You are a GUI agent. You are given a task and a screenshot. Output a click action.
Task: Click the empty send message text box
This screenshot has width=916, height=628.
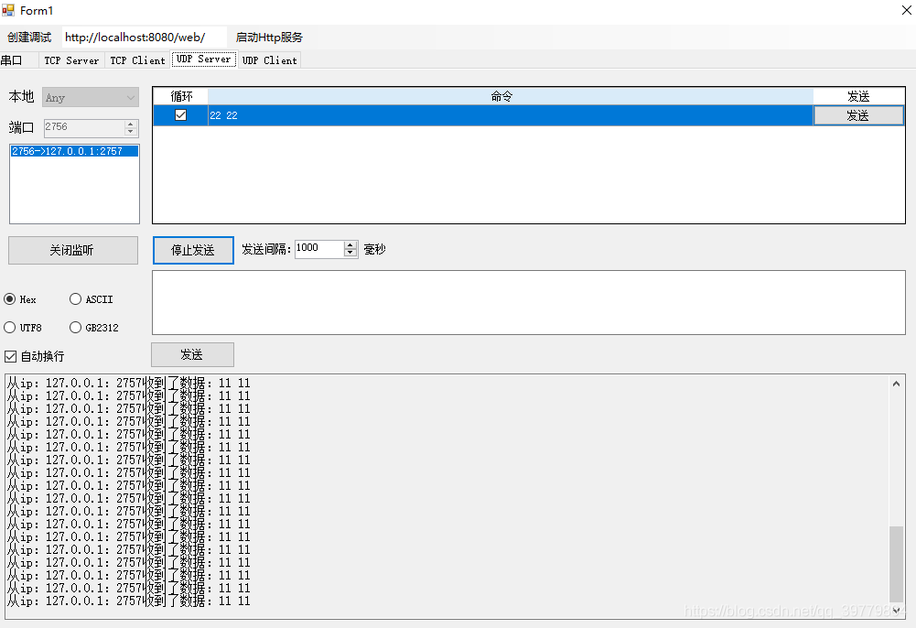(x=529, y=303)
